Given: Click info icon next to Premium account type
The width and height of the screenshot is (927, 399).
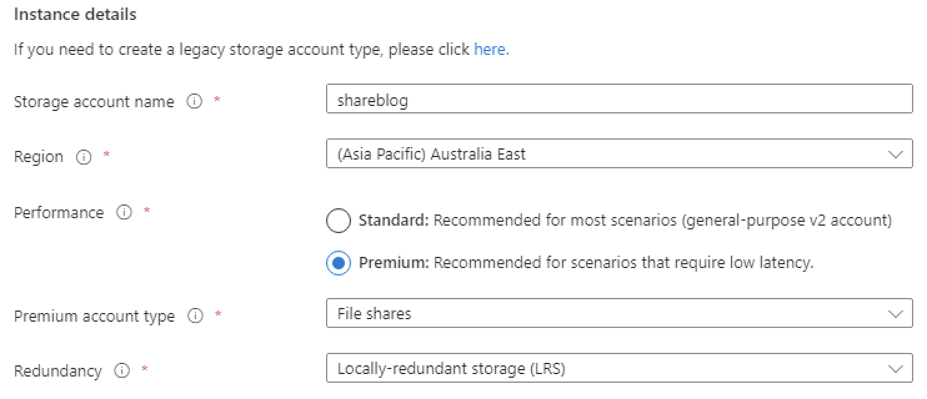Looking at the screenshot, I should pos(196,316).
